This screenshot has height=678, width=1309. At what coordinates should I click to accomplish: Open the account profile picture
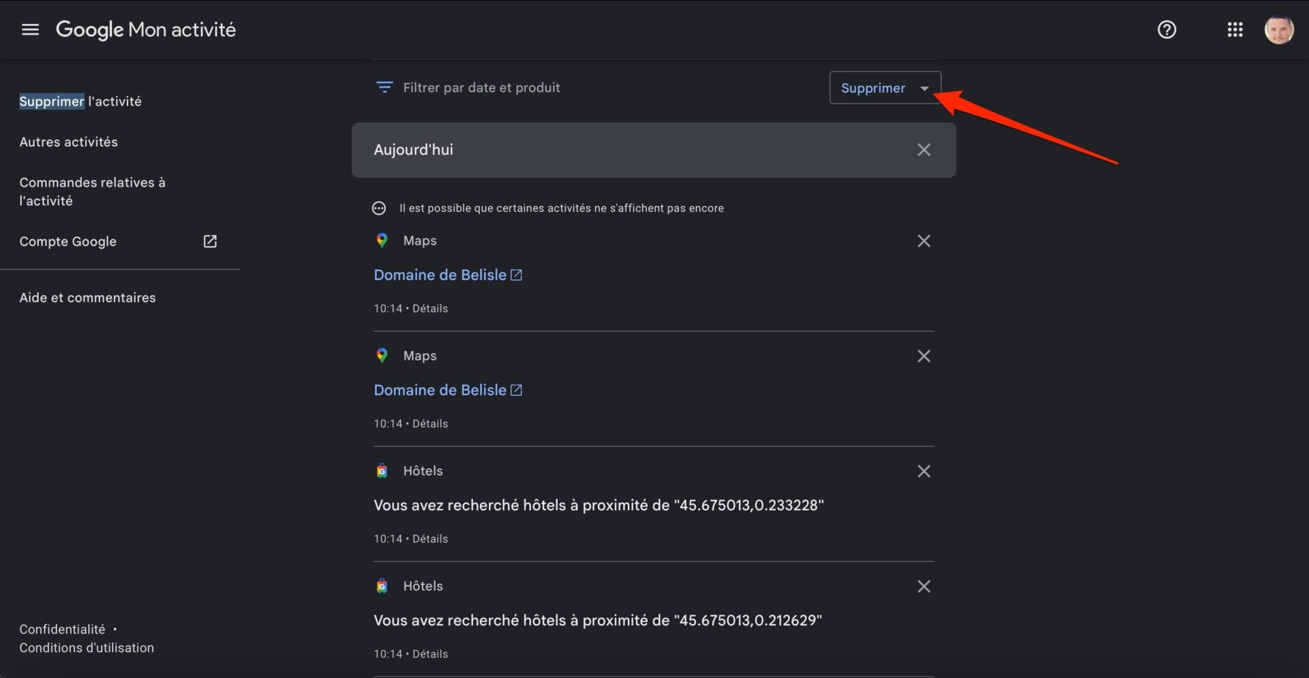[x=1278, y=29]
